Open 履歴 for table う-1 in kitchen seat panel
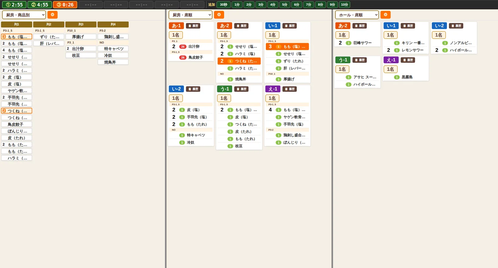498x268 pixels. click(241, 89)
